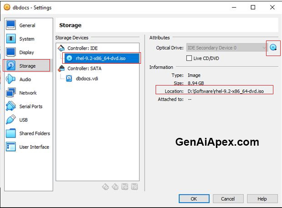
Task: Click the add attachment icon
Action: click(125, 187)
